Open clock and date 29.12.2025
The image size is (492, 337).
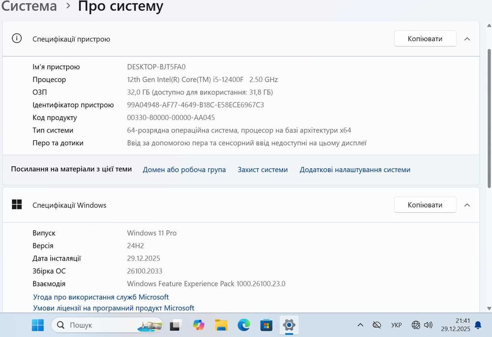point(456,325)
